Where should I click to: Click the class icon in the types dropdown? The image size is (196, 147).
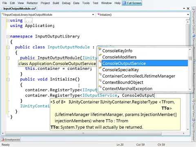click(x=4, y=14)
